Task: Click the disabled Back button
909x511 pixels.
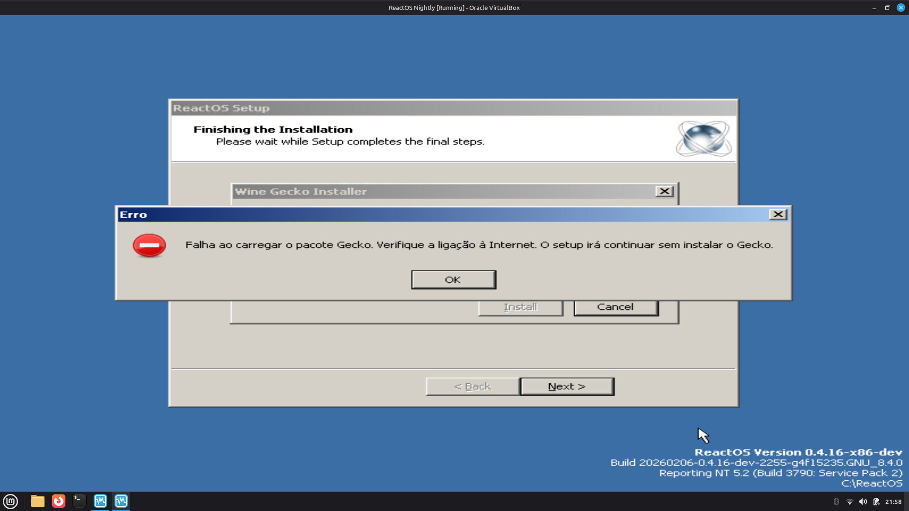Action: pos(472,387)
